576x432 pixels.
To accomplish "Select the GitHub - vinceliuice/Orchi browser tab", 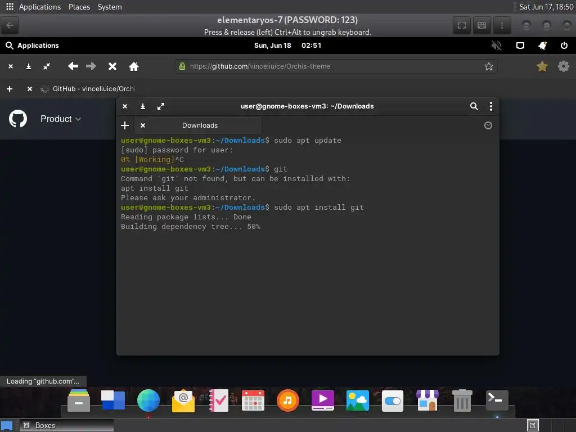I will coord(88,89).
